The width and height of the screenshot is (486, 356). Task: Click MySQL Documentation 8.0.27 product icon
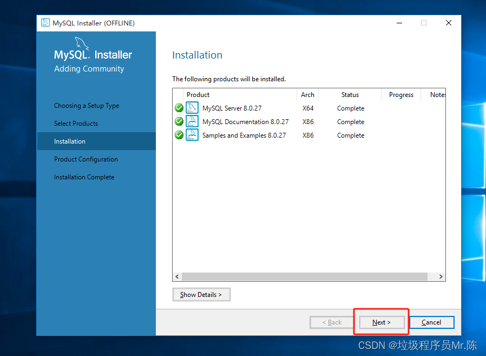(192, 121)
